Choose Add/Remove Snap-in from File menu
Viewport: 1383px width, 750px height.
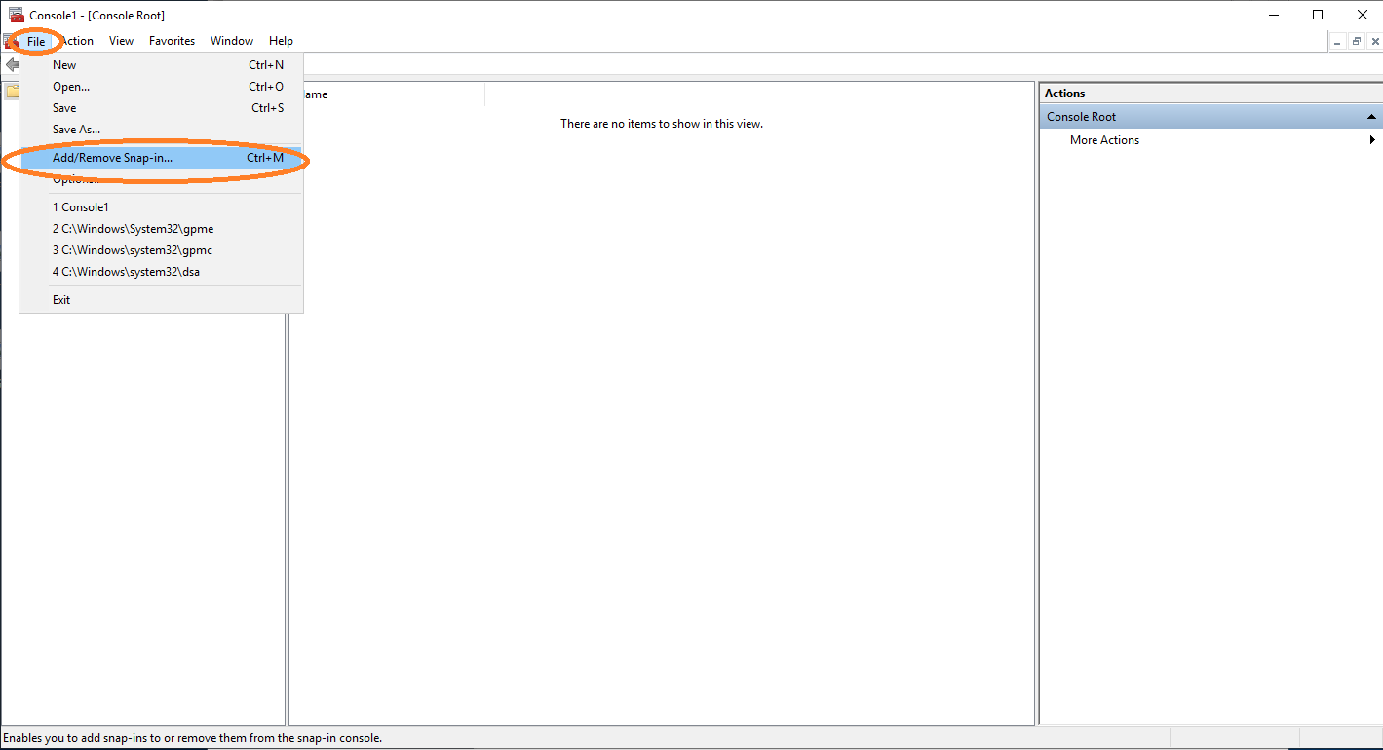pyautogui.click(x=112, y=158)
